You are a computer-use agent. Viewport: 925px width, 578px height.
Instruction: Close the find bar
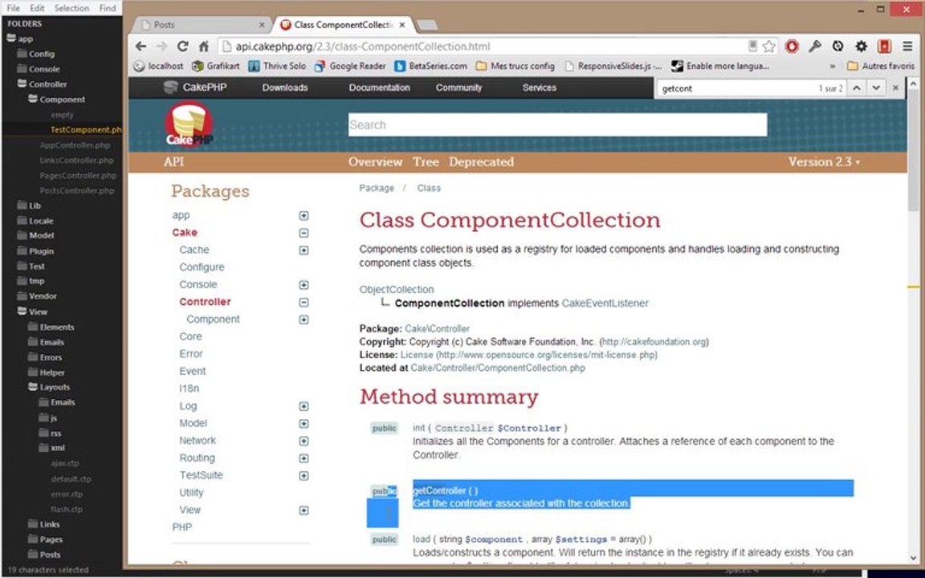[x=895, y=88]
